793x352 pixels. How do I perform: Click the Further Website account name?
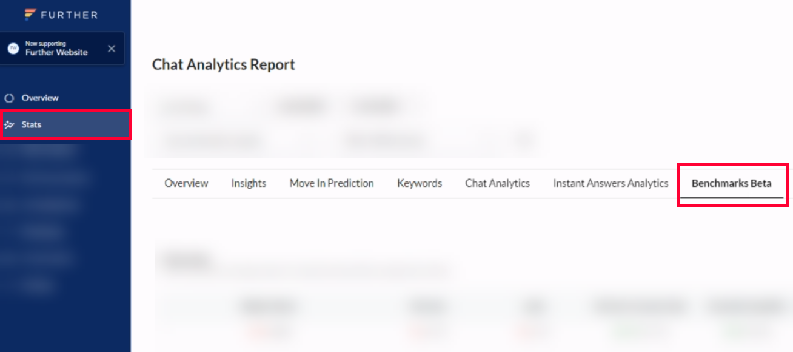point(56,53)
